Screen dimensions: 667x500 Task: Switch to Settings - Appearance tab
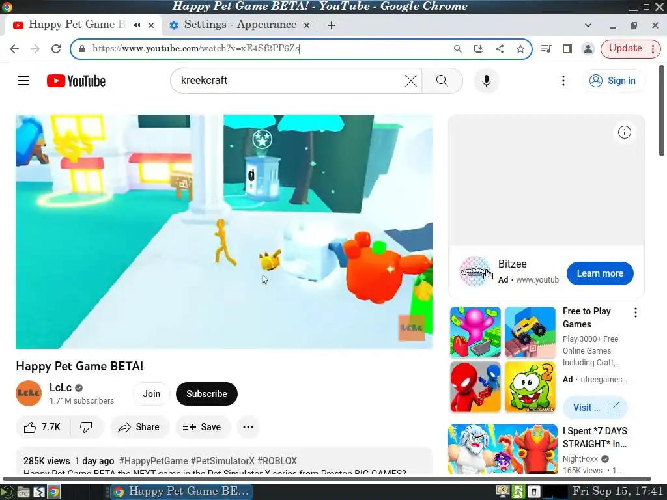pyautogui.click(x=240, y=25)
